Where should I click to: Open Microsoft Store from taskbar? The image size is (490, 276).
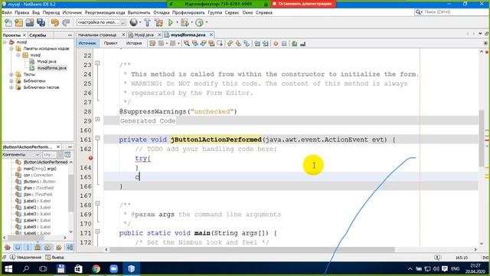(78, 269)
